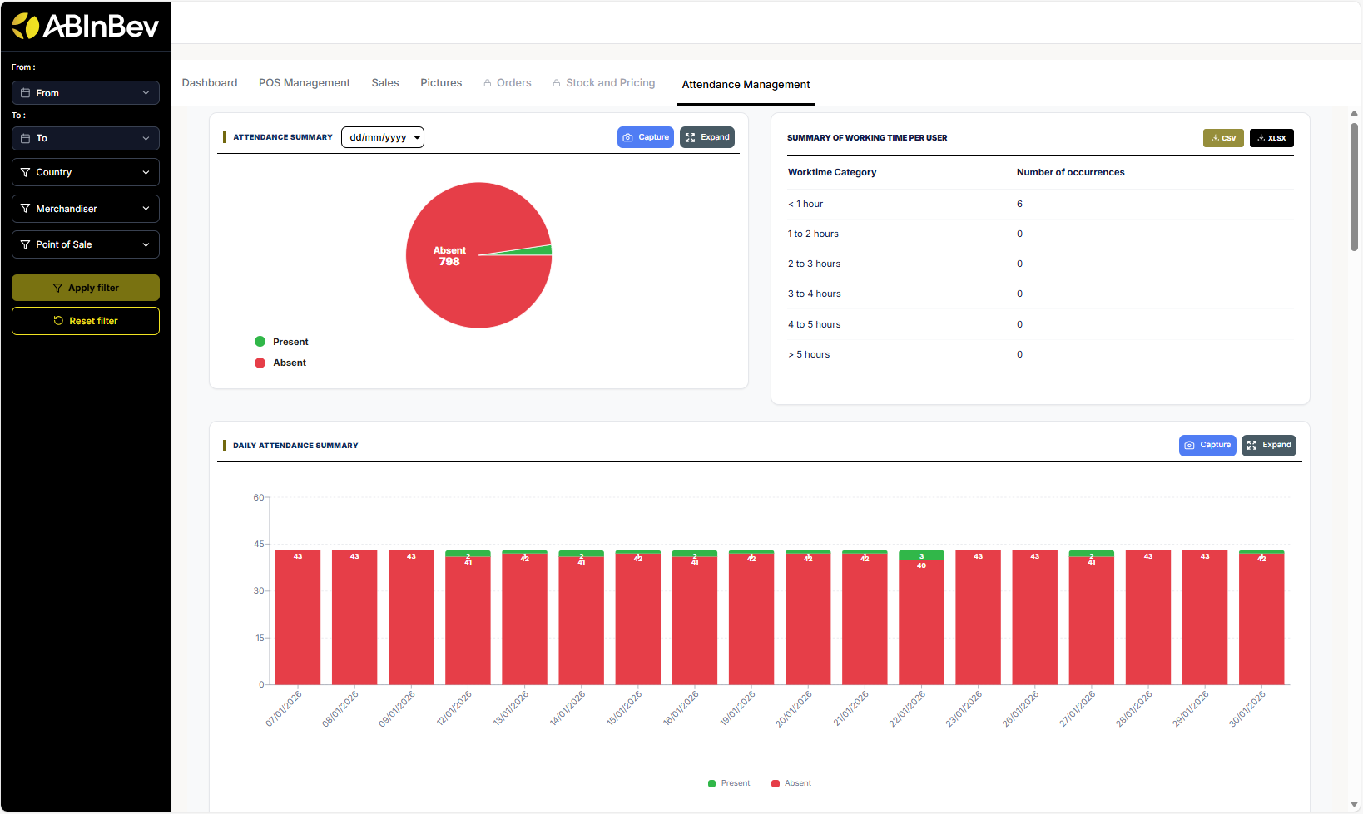
Task: Click the lock icon next to Stock and Pricing
Action: (557, 83)
